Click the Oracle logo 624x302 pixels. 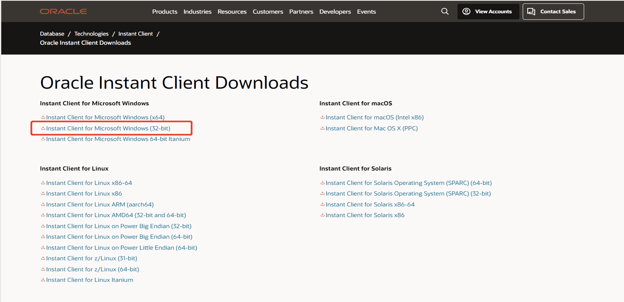click(x=63, y=12)
